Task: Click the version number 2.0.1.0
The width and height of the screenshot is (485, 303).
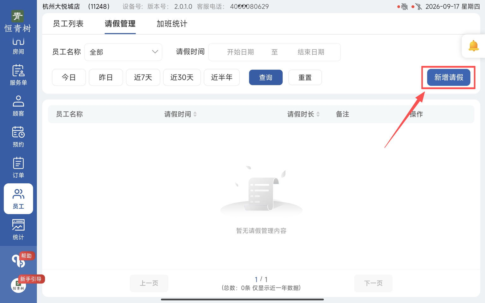Action: tap(183, 7)
